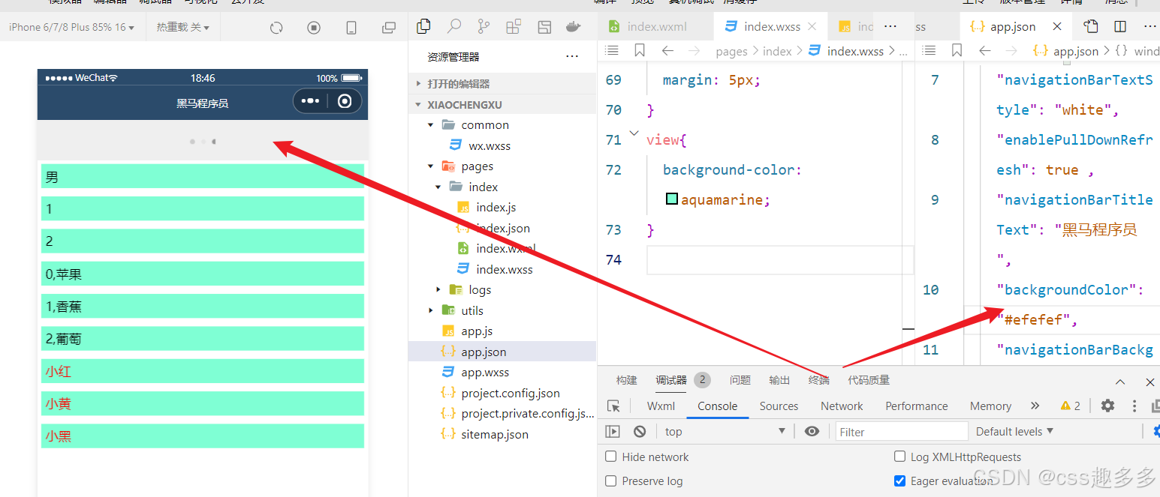The image size is (1160, 497).
Task: Open app.wxss in the file tree
Action: click(x=502, y=373)
